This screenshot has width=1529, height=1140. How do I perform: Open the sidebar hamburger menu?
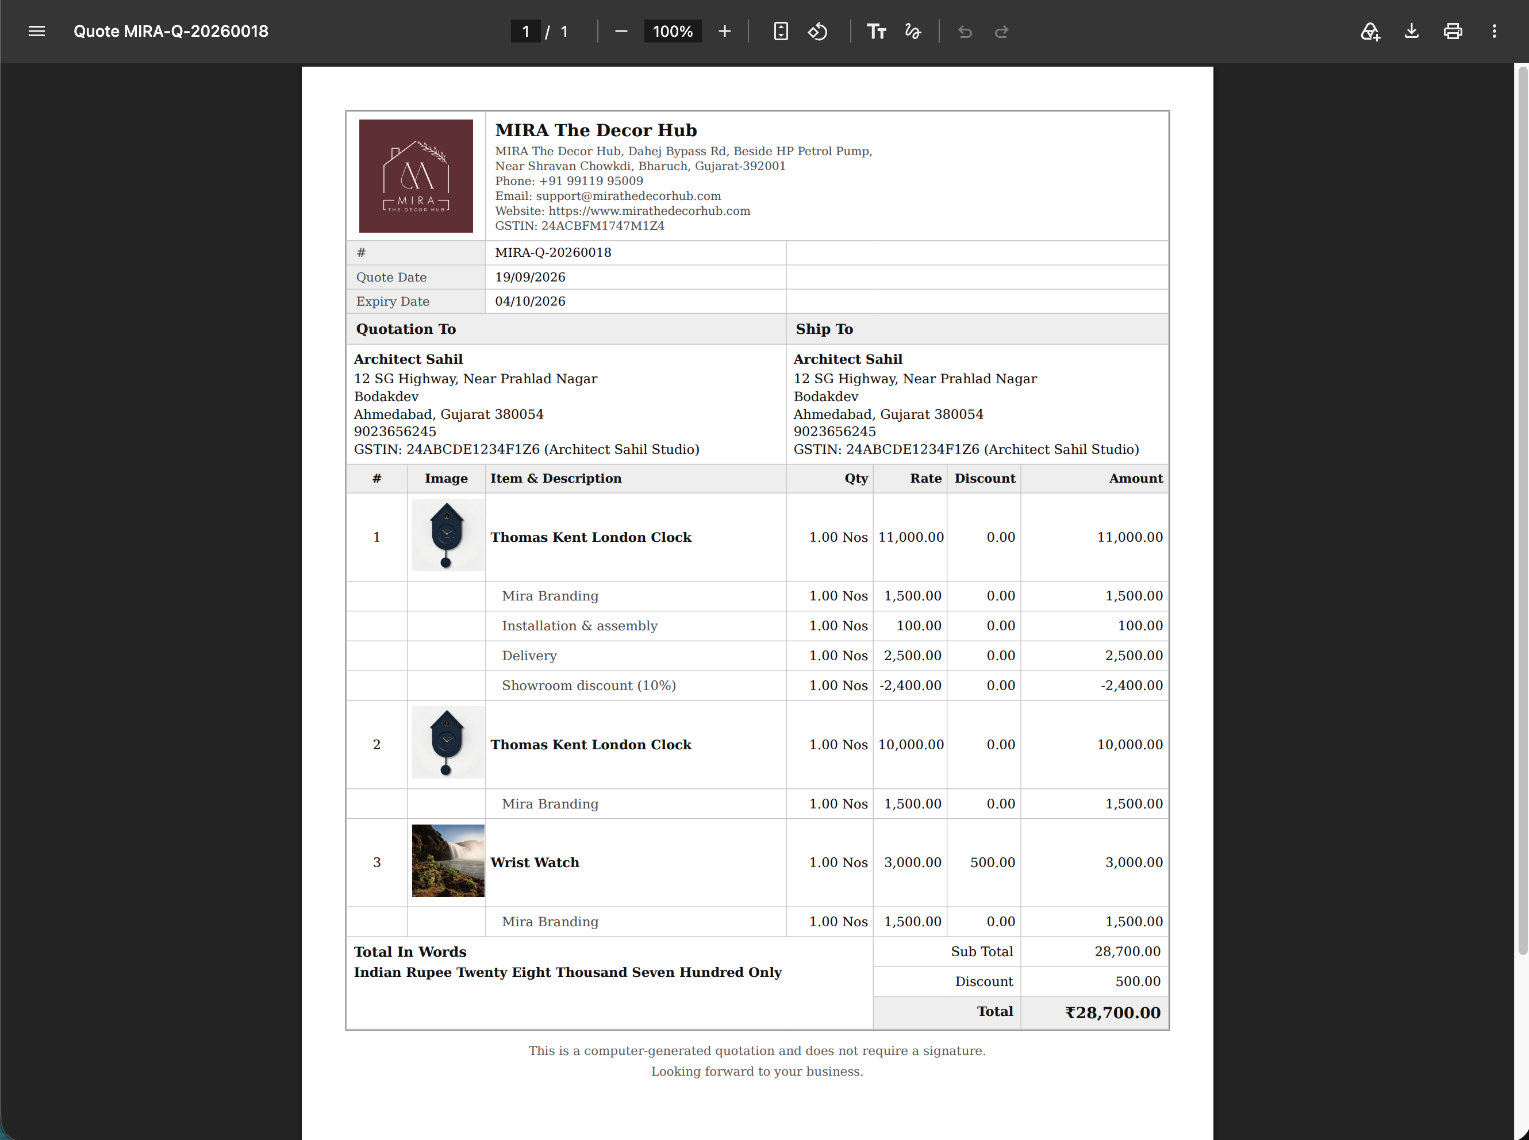pos(37,31)
